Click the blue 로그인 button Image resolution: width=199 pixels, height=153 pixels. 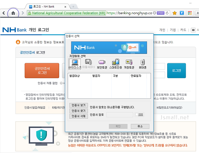pos(177,70)
